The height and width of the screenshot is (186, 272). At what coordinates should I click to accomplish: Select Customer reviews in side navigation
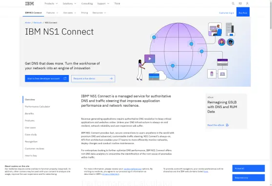(35, 149)
